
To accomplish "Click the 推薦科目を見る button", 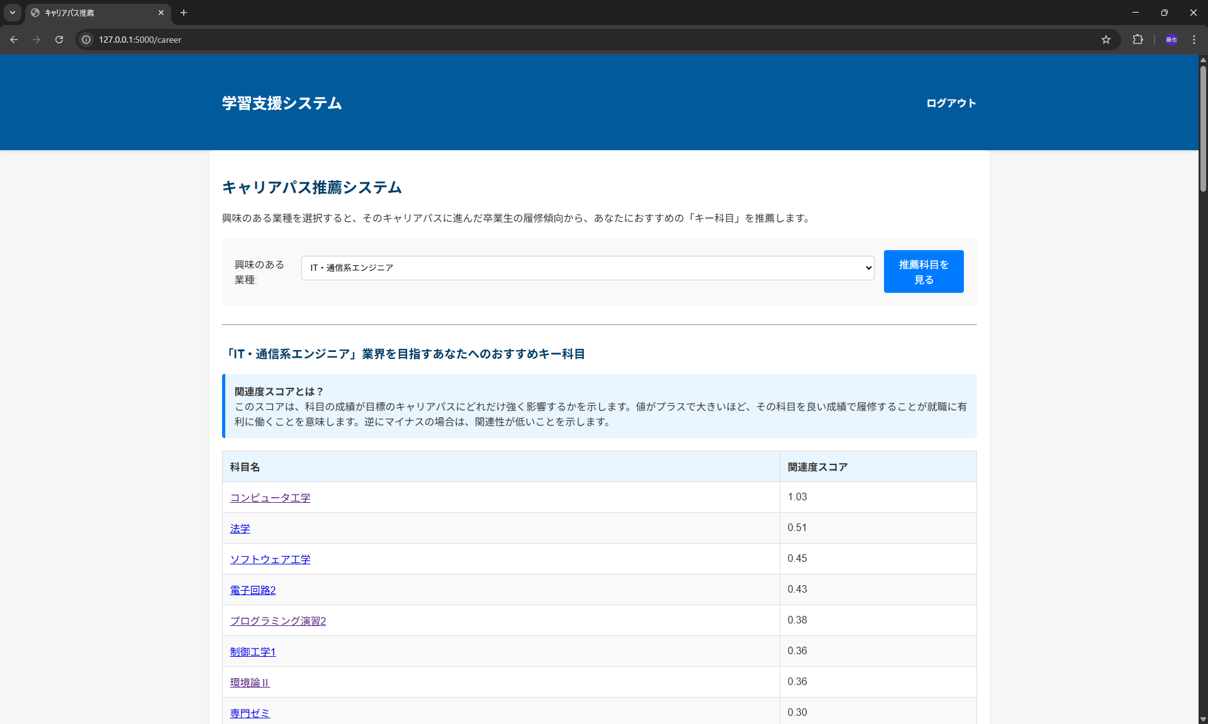I will (923, 271).
